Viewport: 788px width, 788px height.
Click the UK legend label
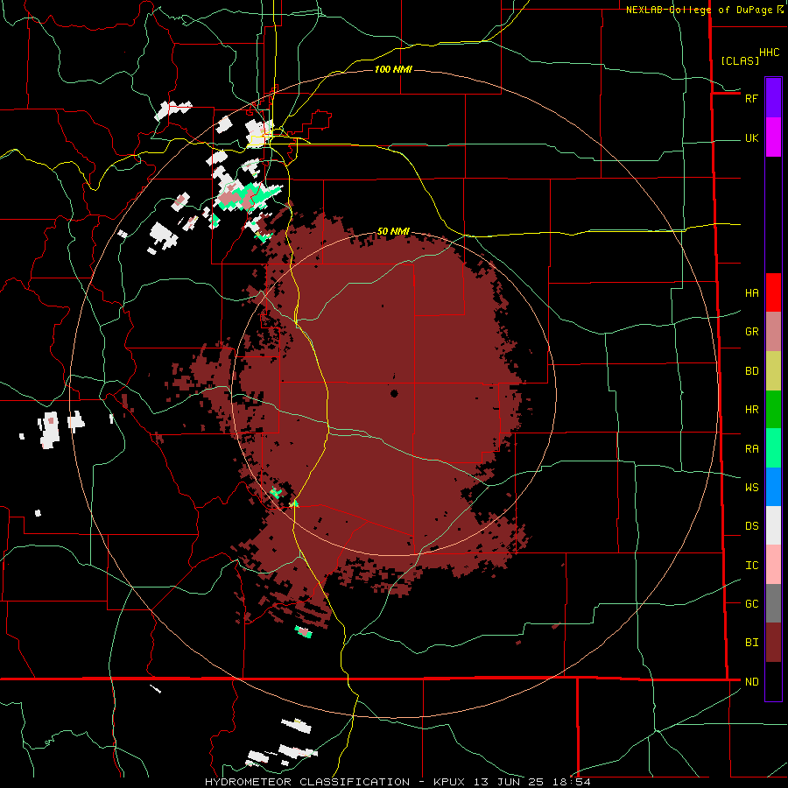click(x=751, y=137)
